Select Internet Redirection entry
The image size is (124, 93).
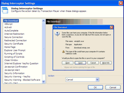click(14, 34)
